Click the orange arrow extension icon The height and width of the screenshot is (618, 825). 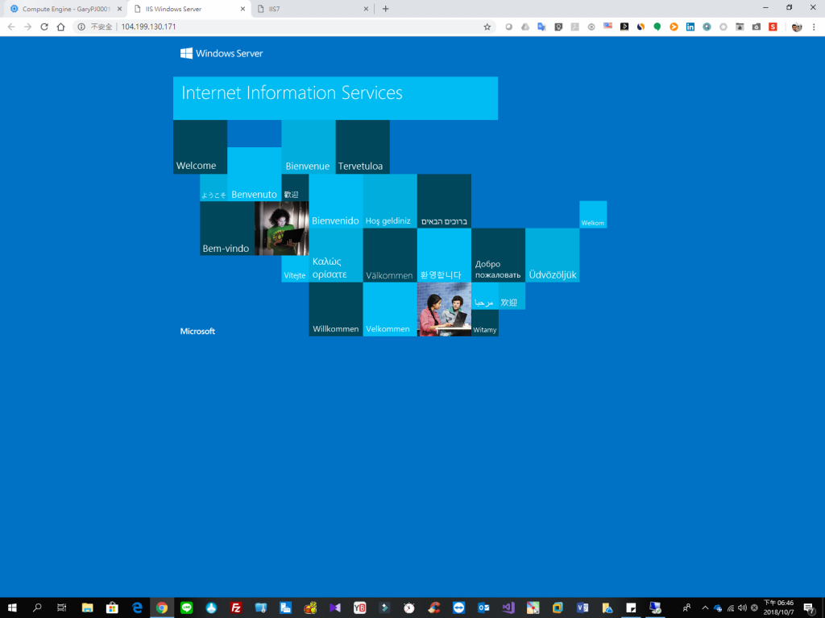coord(674,27)
